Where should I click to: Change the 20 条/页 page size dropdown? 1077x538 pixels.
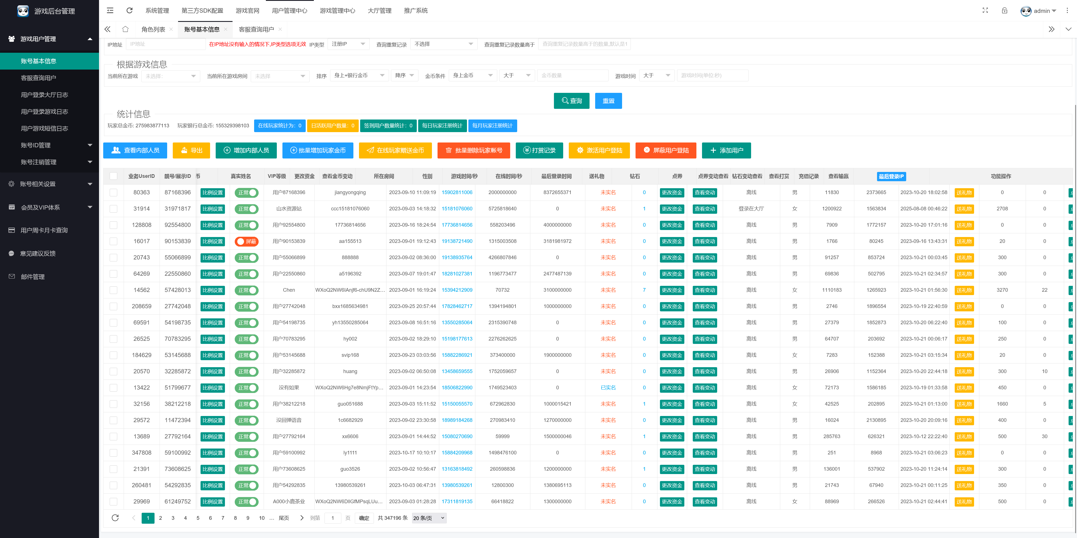pyautogui.click(x=429, y=518)
